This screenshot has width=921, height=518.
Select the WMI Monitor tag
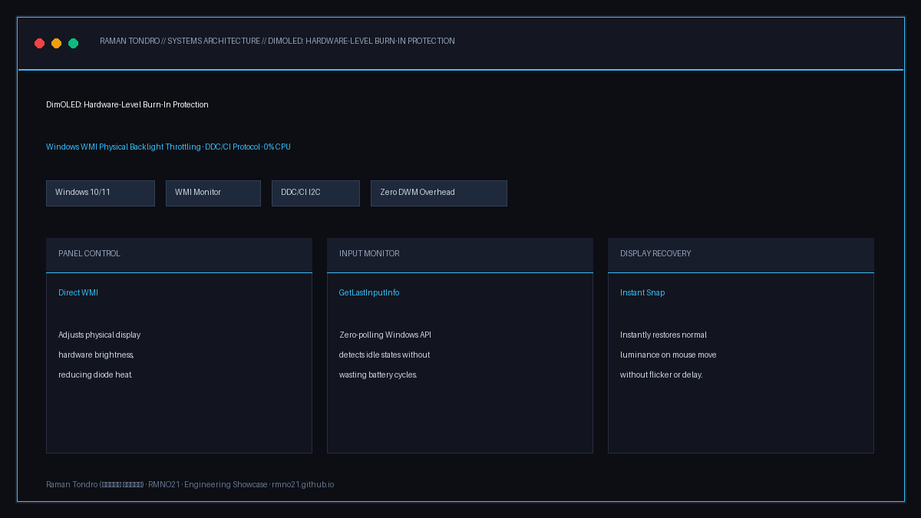[x=213, y=193]
